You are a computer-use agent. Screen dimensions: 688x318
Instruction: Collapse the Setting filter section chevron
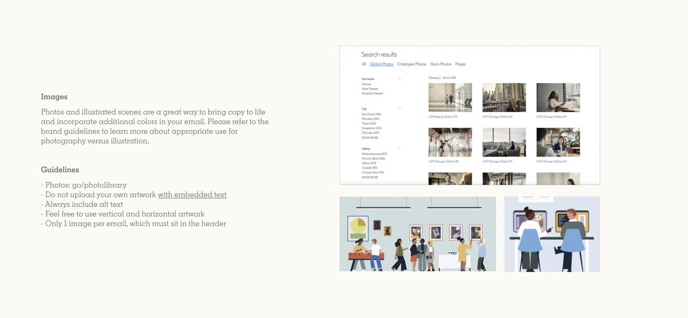400,149
